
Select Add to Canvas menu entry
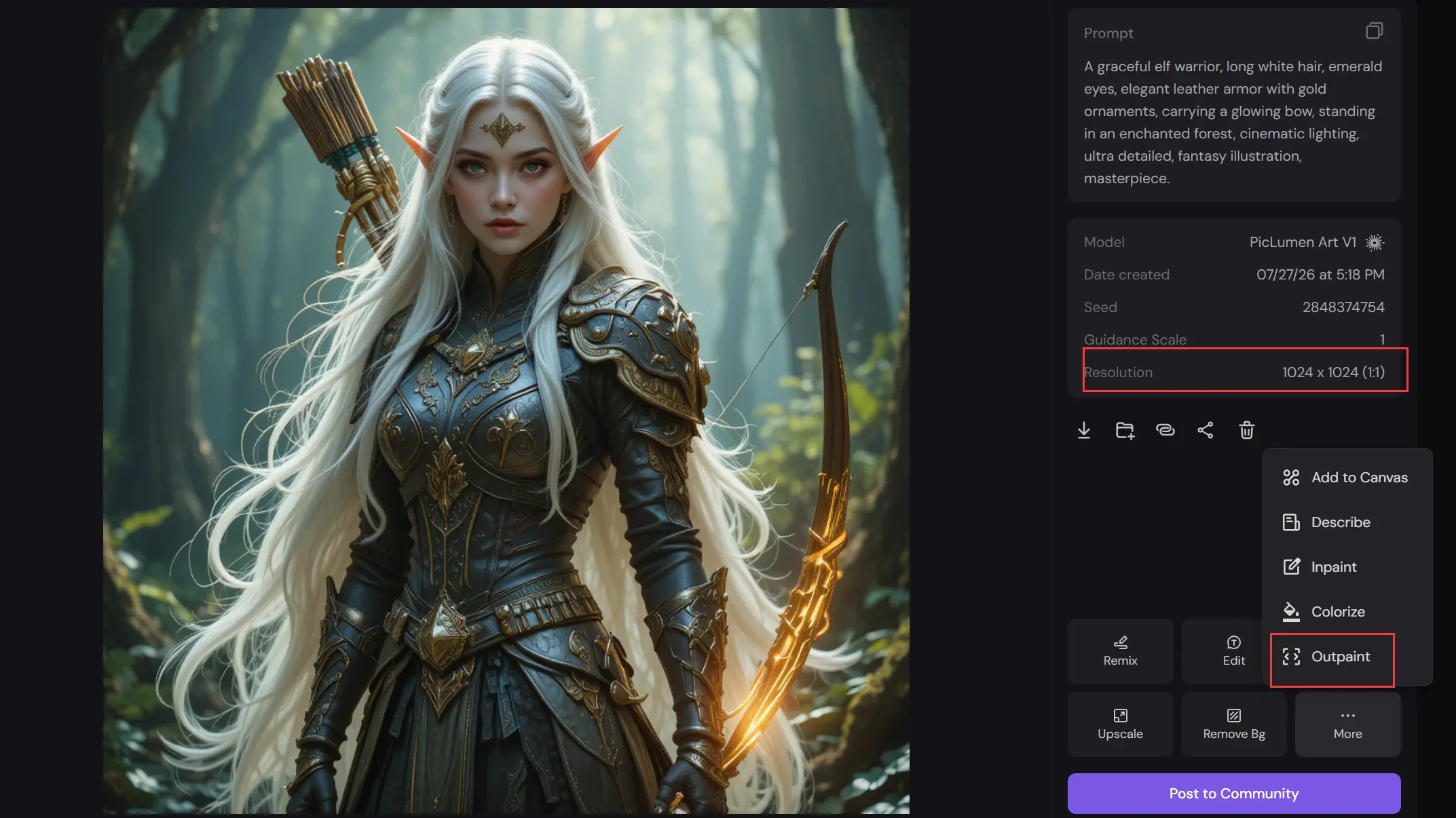tap(1347, 478)
